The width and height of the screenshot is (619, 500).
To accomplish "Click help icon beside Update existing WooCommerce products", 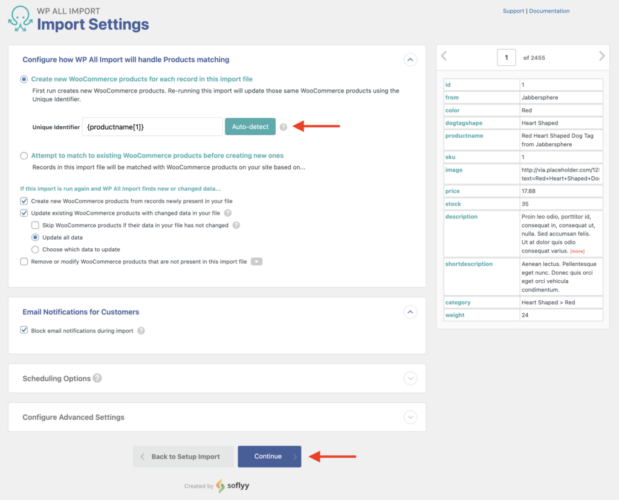I will (228, 213).
